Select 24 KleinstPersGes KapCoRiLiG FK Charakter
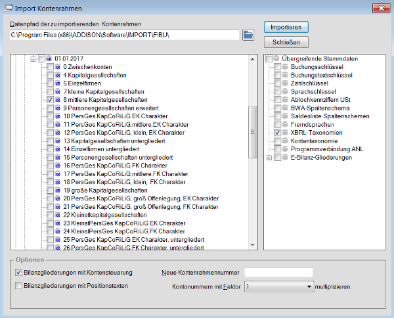The image size is (394, 318). [x=124, y=231]
